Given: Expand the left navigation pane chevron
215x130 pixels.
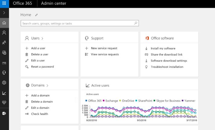Looking at the screenshot, I should click(x=4, y=13).
